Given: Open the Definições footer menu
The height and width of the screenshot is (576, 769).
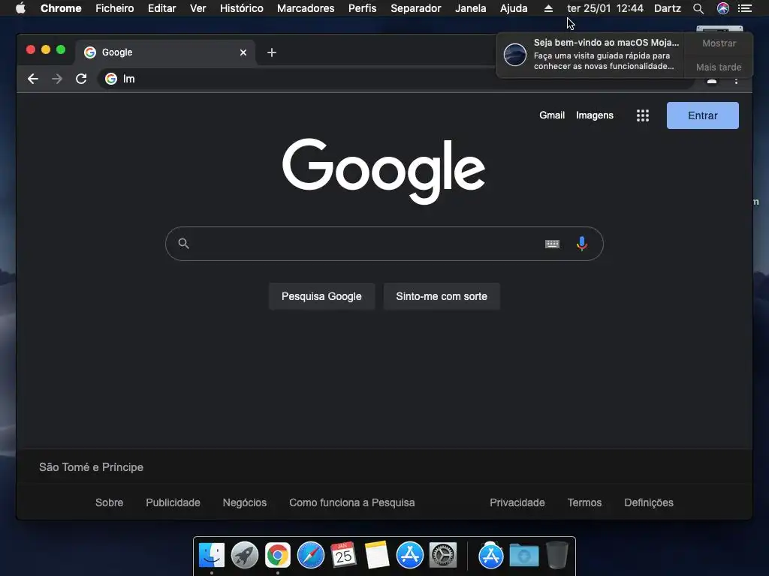Looking at the screenshot, I should click(x=649, y=502).
